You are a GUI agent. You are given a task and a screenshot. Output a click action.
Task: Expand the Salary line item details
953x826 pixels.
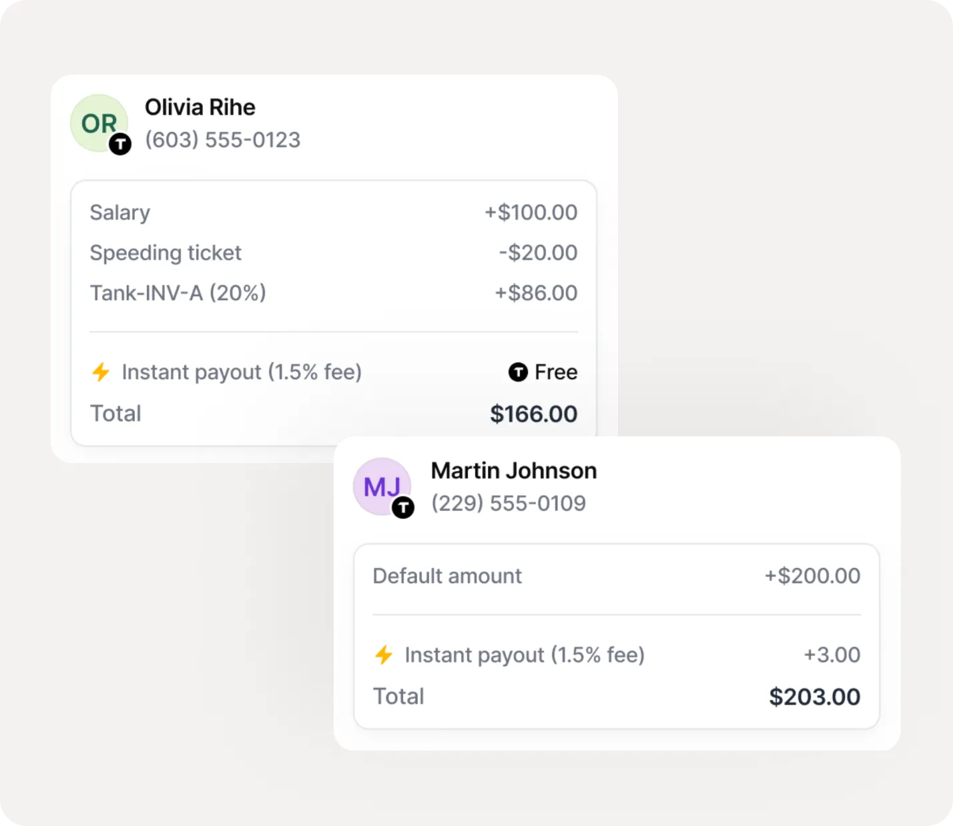(x=119, y=212)
